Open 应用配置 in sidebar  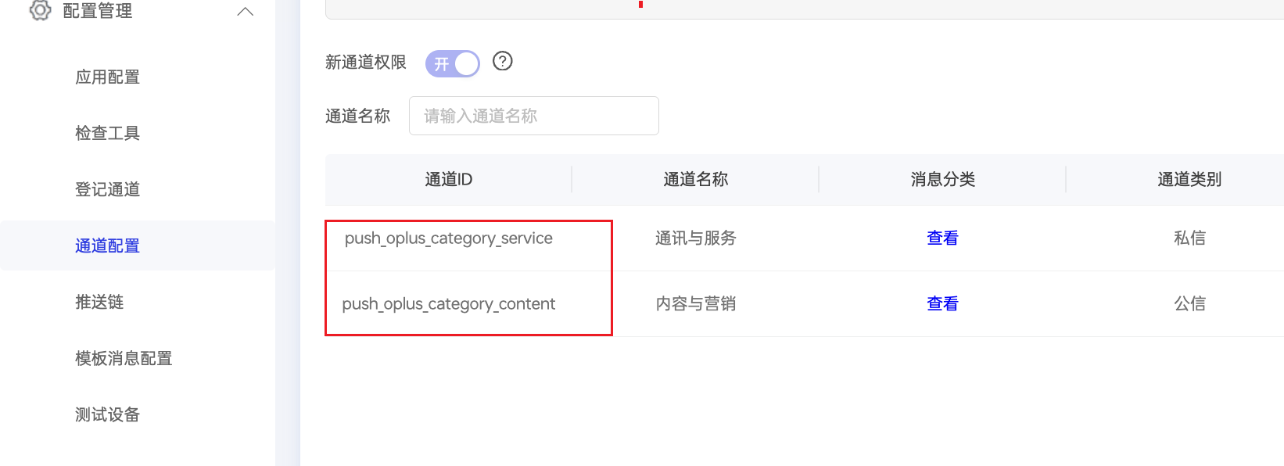pyautogui.click(x=107, y=77)
